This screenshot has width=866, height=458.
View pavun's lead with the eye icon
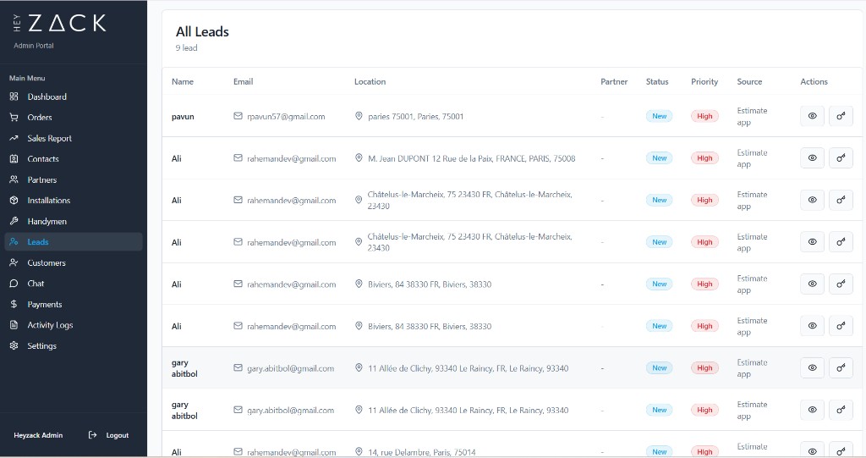click(812, 116)
